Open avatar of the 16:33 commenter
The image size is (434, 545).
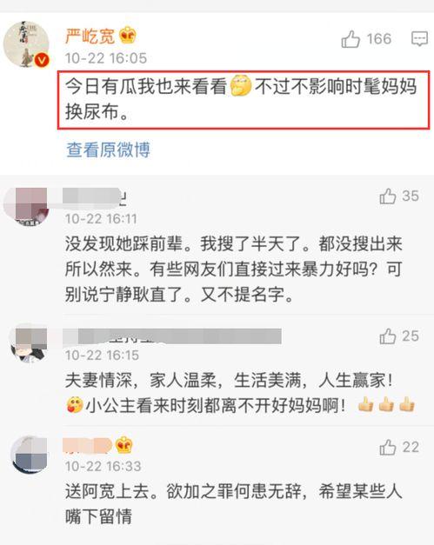pos(29,455)
